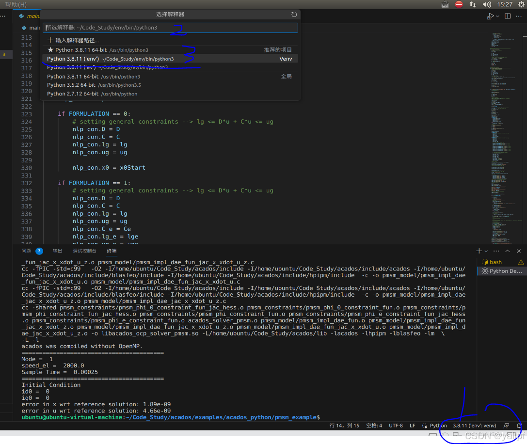
Task: Click the LF line ending indicator
Action: coord(412,425)
